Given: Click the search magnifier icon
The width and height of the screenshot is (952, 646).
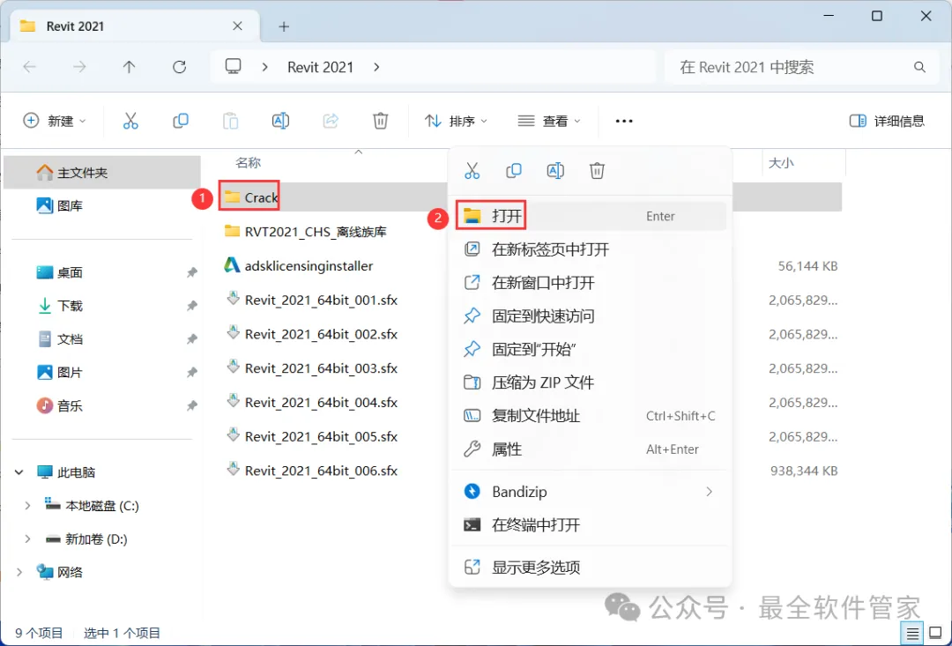Looking at the screenshot, I should click(919, 67).
